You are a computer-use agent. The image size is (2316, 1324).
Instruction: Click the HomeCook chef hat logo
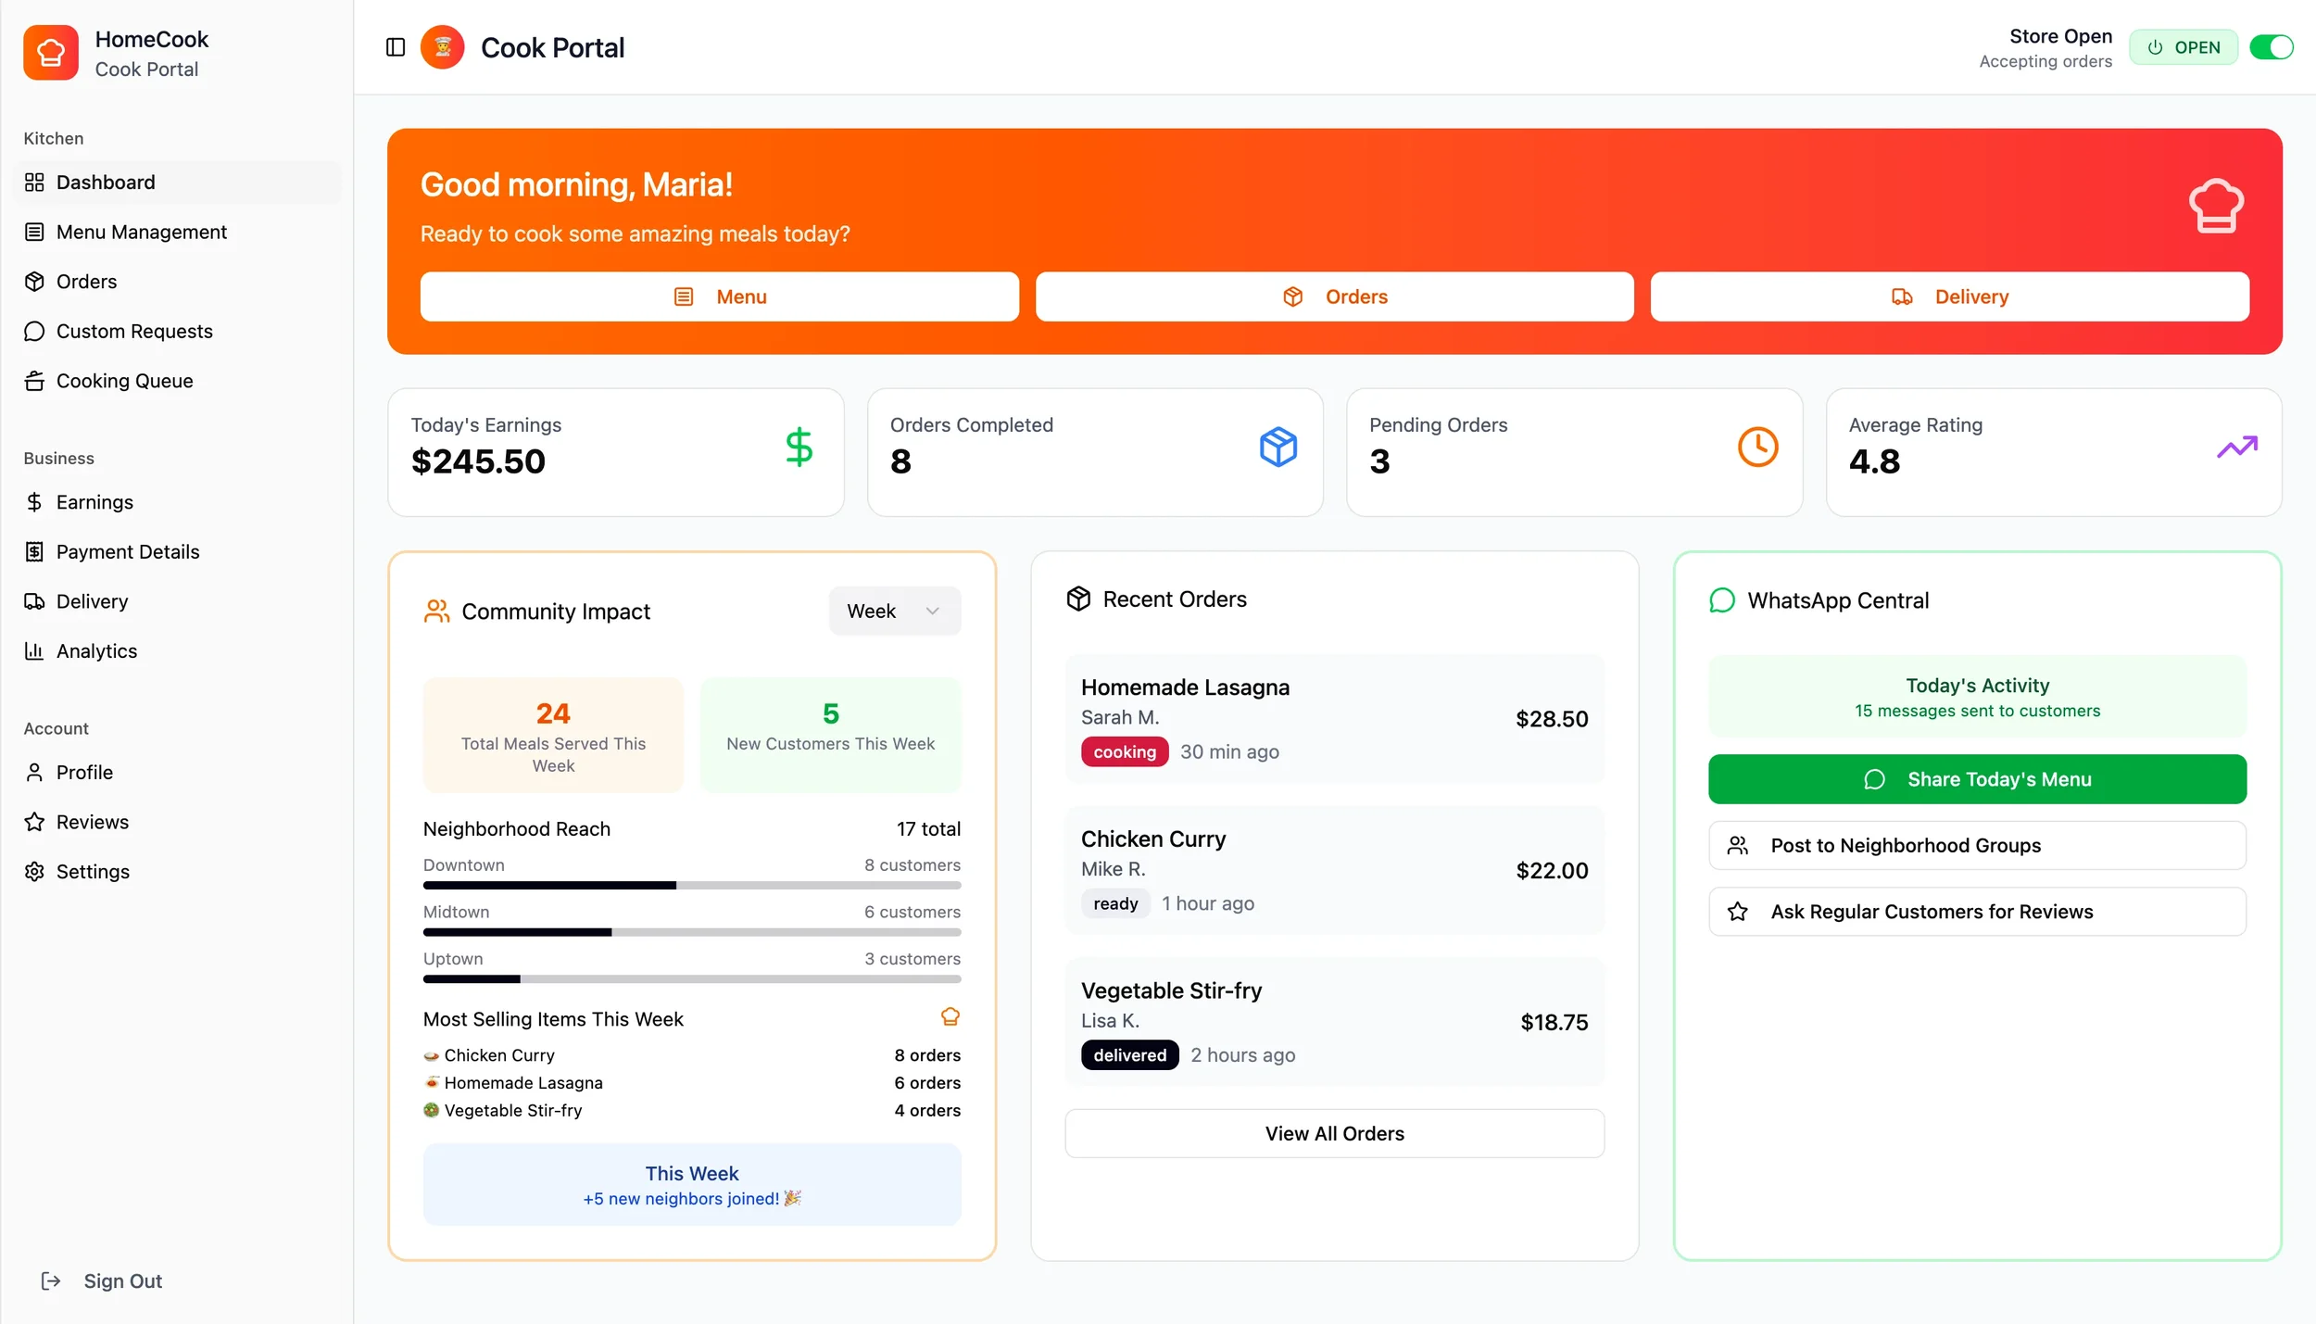pyautogui.click(x=51, y=53)
